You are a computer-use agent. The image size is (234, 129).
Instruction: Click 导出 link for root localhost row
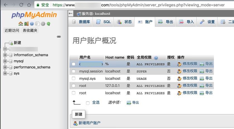(x=209, y=93)
